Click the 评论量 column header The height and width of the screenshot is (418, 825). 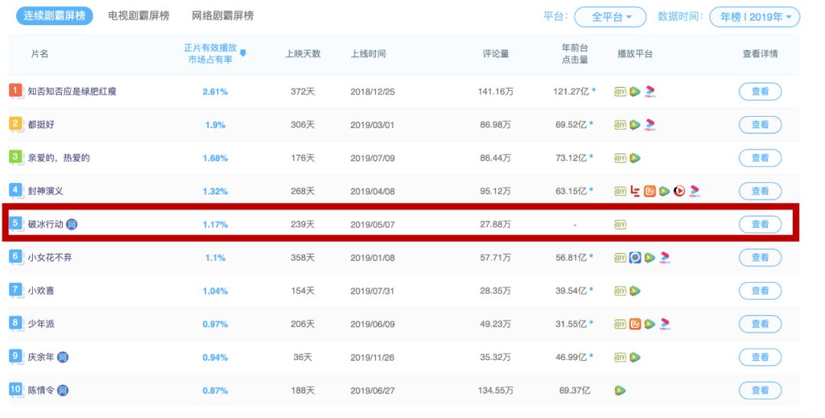(496, 54)
